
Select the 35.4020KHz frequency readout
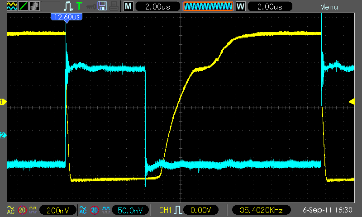pyautogui.click(x=261, y=210)
